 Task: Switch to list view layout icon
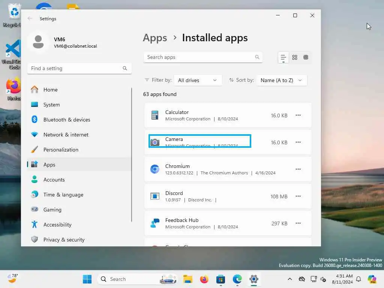(x=283, y=57)
